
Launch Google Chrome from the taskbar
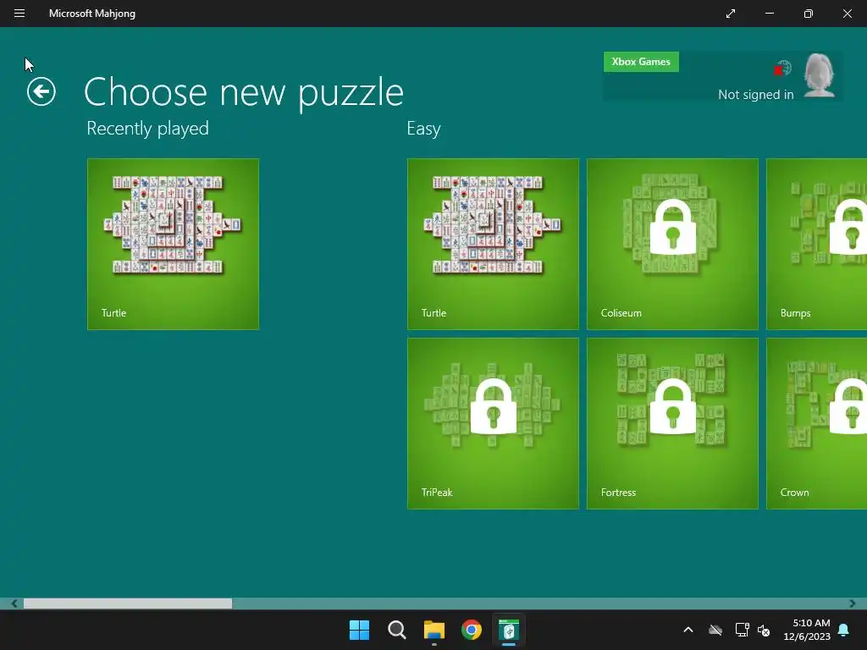(x=472, y=630)
